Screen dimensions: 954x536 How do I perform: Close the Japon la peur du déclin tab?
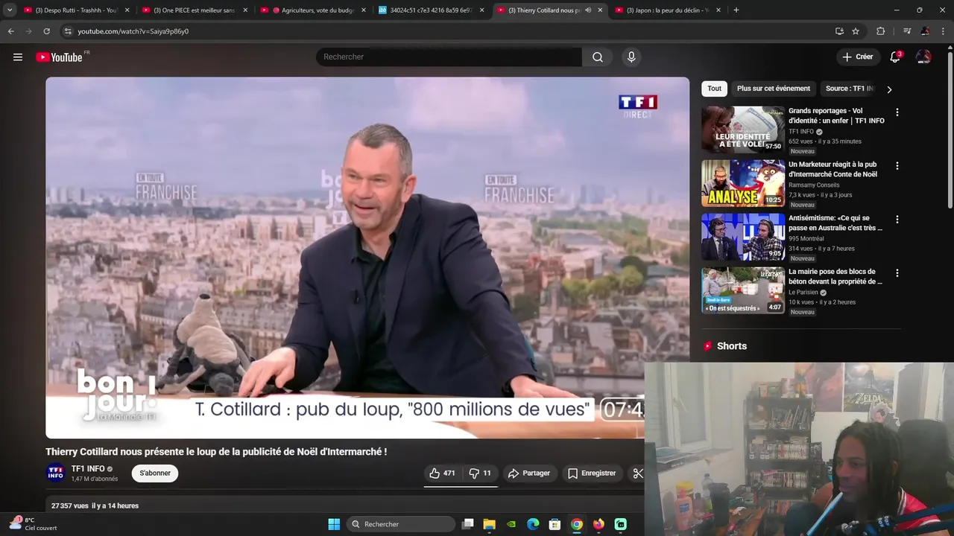tap(718, 10)
